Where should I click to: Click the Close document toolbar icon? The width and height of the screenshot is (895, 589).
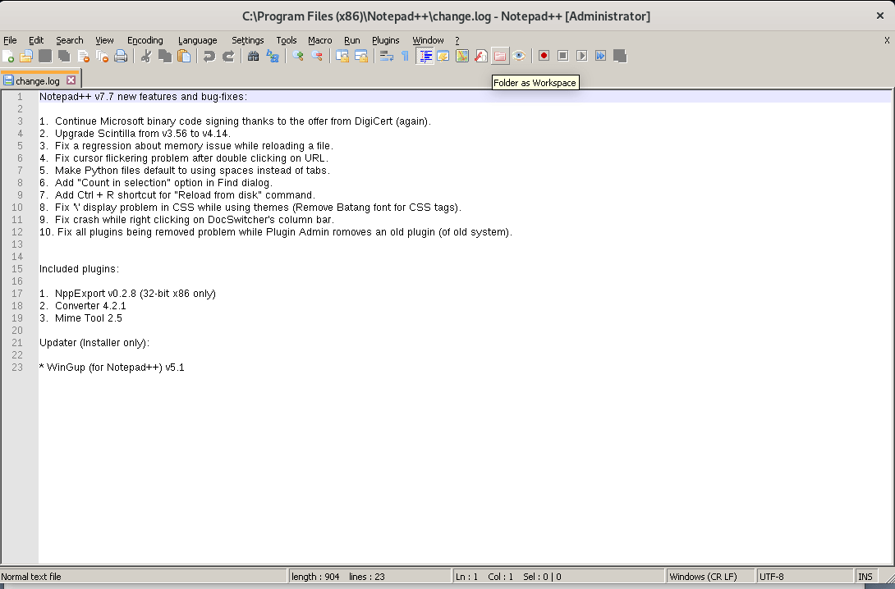pyautogui.click(x=83, y=56)
